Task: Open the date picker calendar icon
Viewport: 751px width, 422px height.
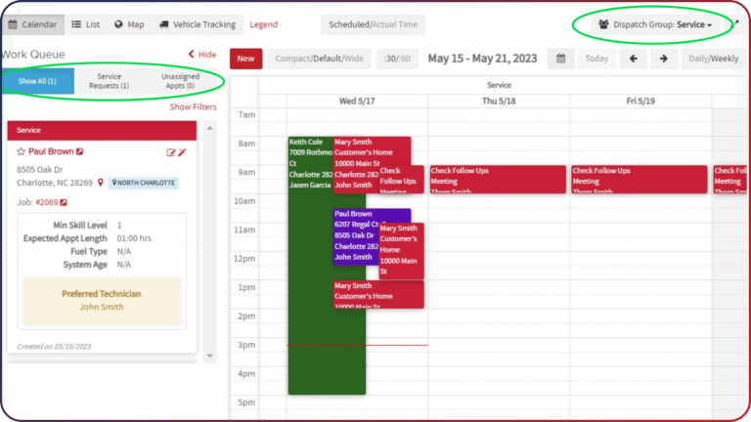Action: coord(561,59)
